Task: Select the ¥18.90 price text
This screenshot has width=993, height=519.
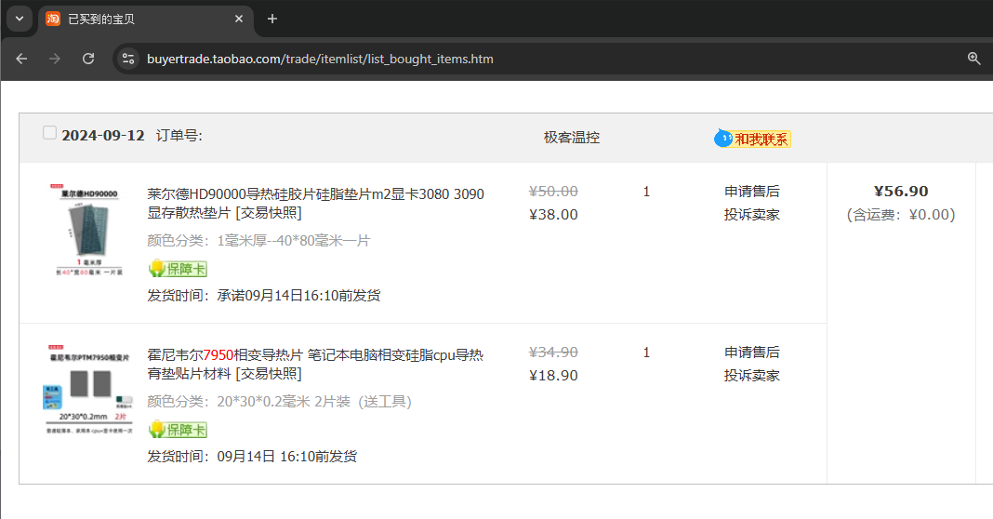Action: coord(553,376)
